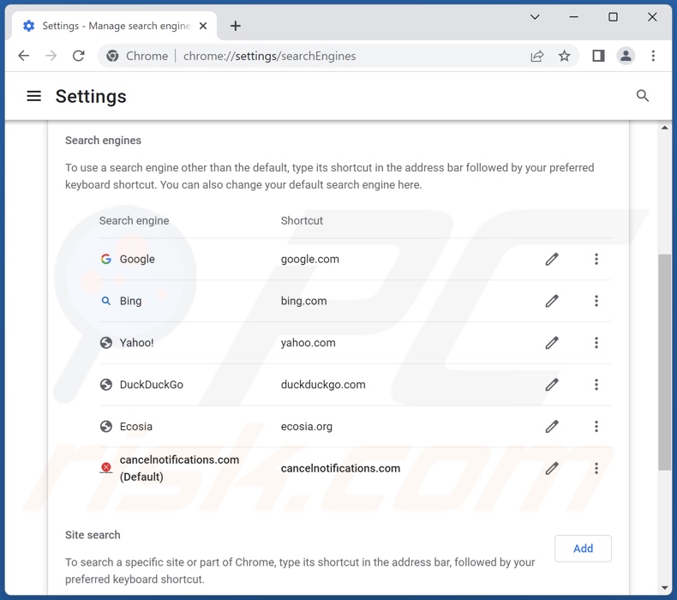Click the Add site search button
Screen dimensions: 677x600
(x=583, y=549)
